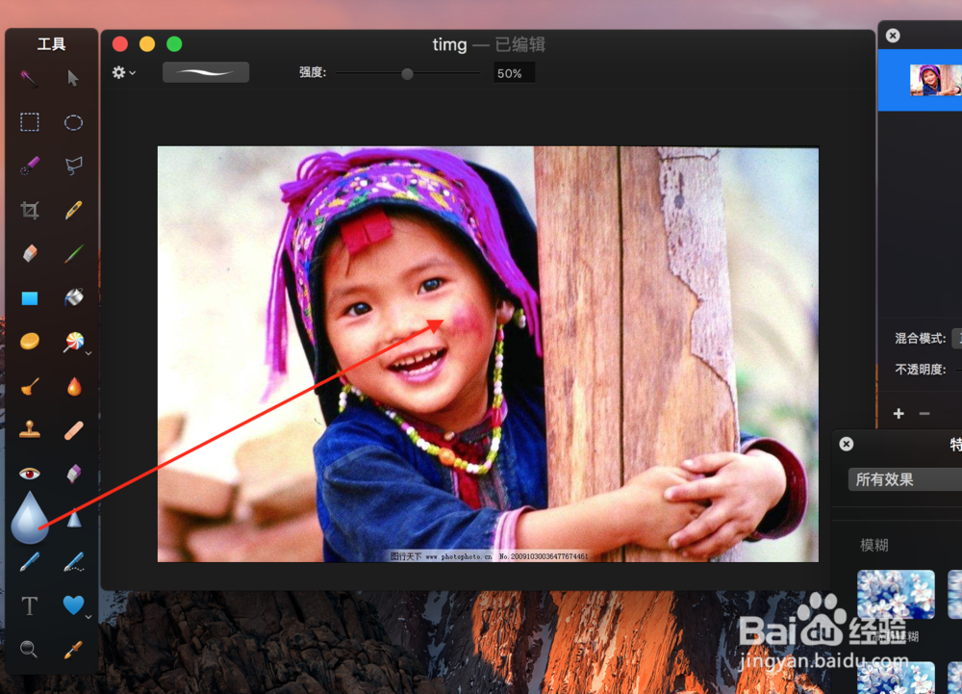The image size is (962, 694).
Task: Select the Pen tool
Action: [30, 562]
